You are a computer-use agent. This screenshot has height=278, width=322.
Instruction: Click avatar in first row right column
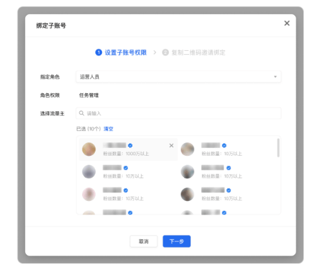[187, 149]
